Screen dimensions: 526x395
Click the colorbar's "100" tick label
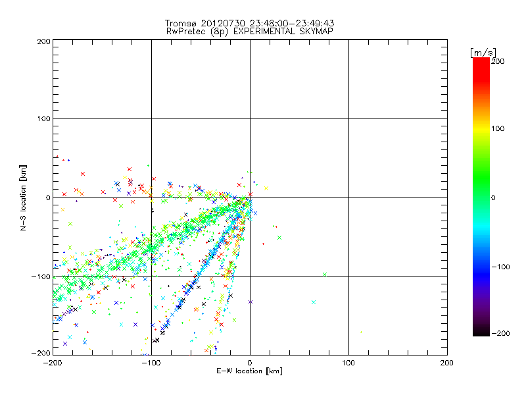[498, 128]
